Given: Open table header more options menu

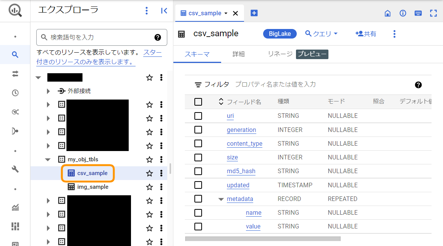Looking at the screenshot, I should (394, 34).
